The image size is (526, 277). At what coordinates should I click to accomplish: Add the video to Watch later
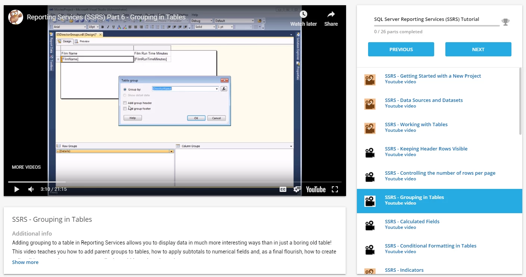tap(304, 19)
